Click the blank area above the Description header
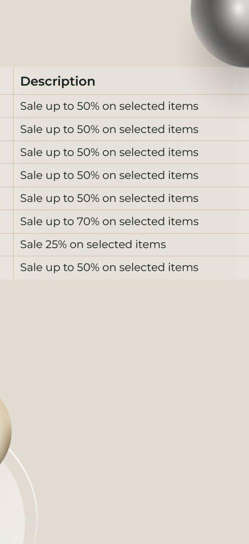Viewport: 249px width, 544px height. coord(94,33)
